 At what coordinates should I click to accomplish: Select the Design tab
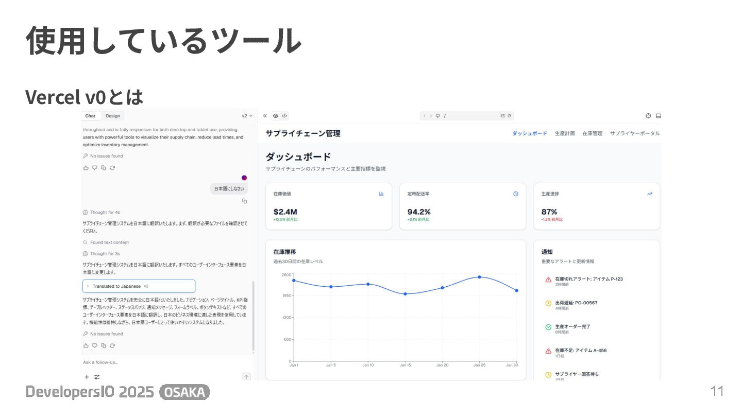(113, 116)
